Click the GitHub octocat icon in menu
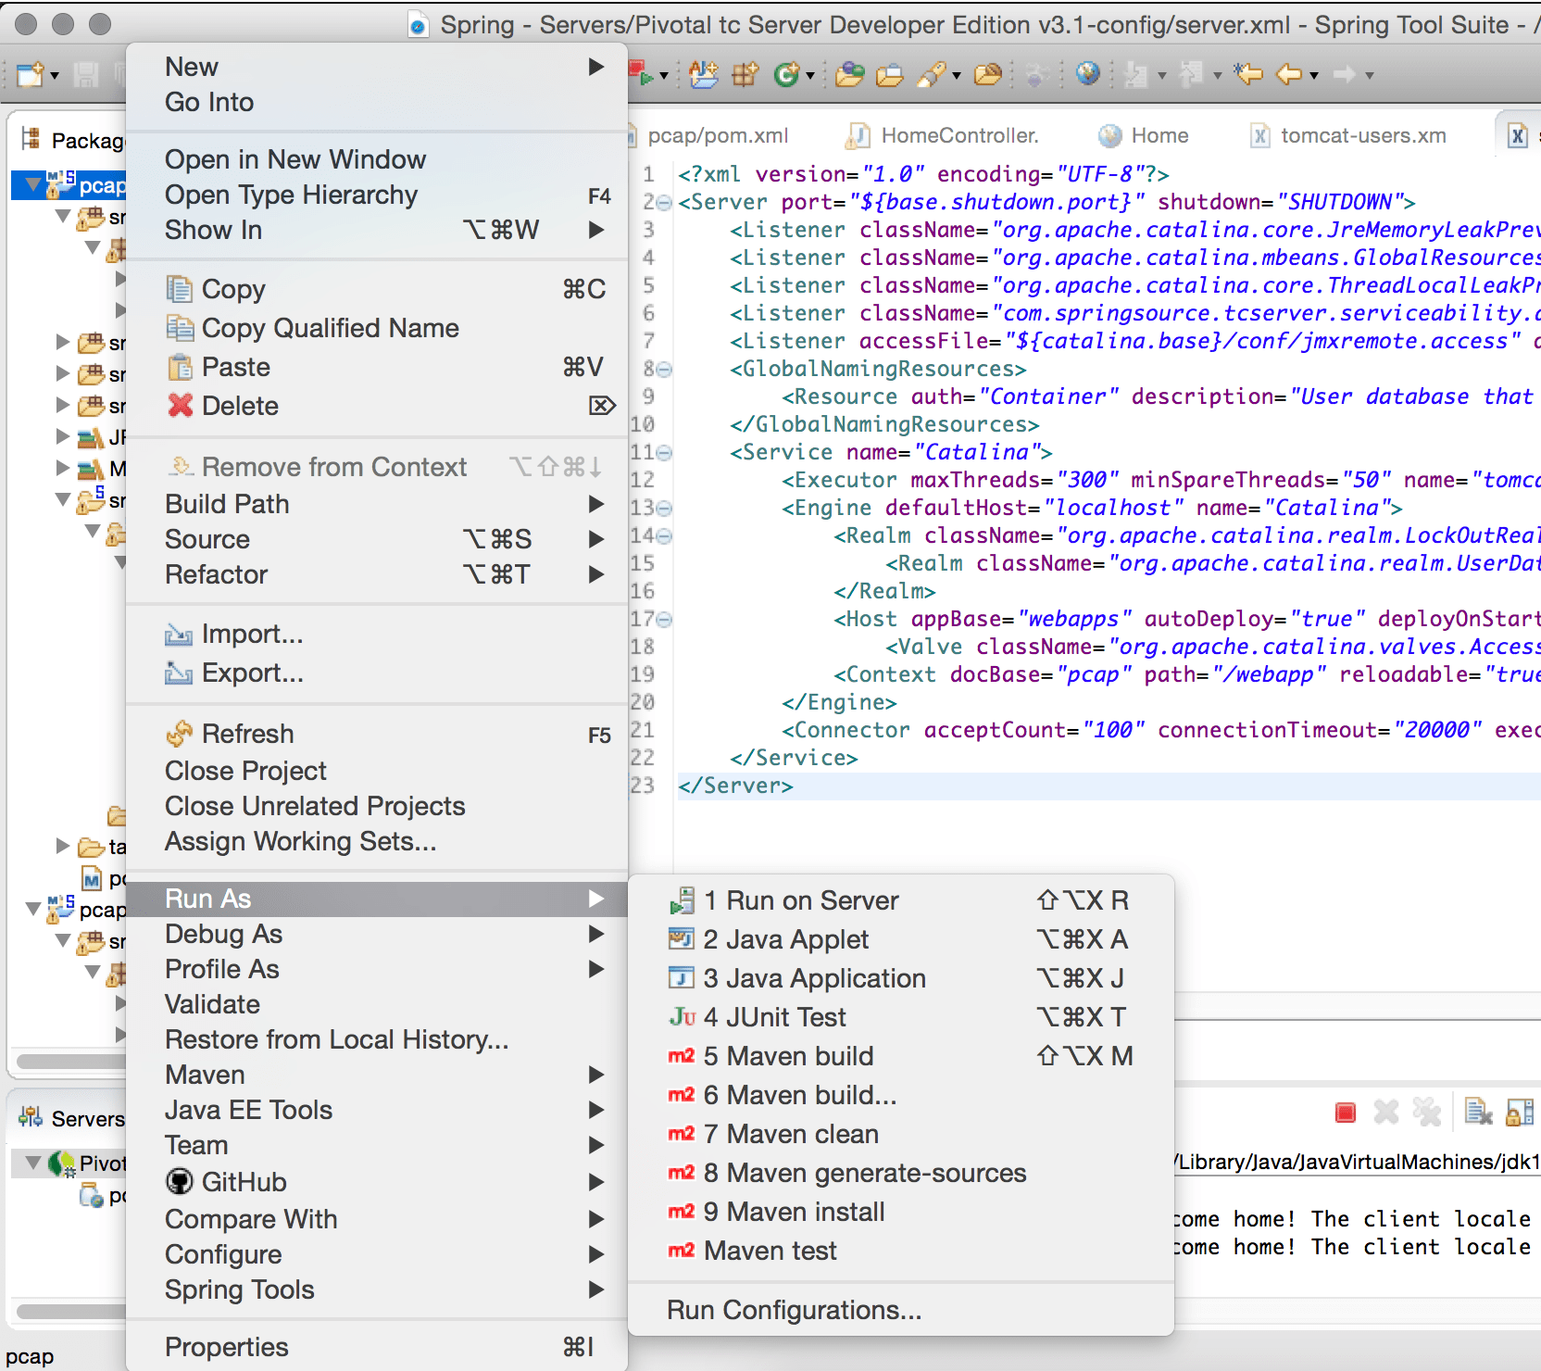This screenshot has width=1541, height=1371. point(179,1181)
